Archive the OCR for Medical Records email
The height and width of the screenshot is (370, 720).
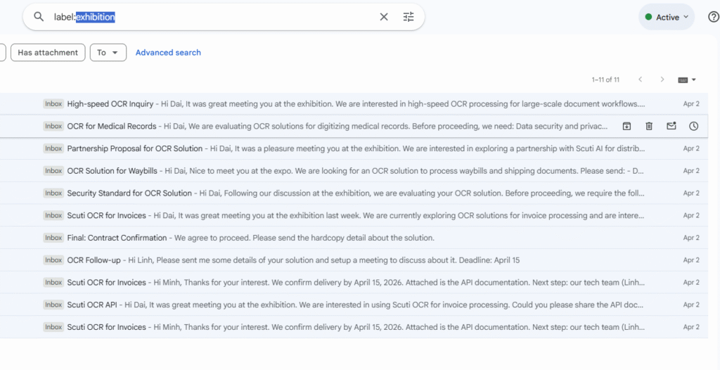coord(626,126)
